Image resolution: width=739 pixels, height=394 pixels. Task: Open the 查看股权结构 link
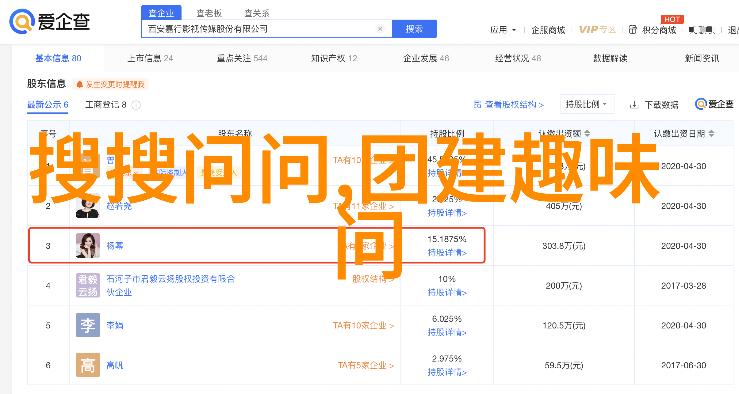509,105
